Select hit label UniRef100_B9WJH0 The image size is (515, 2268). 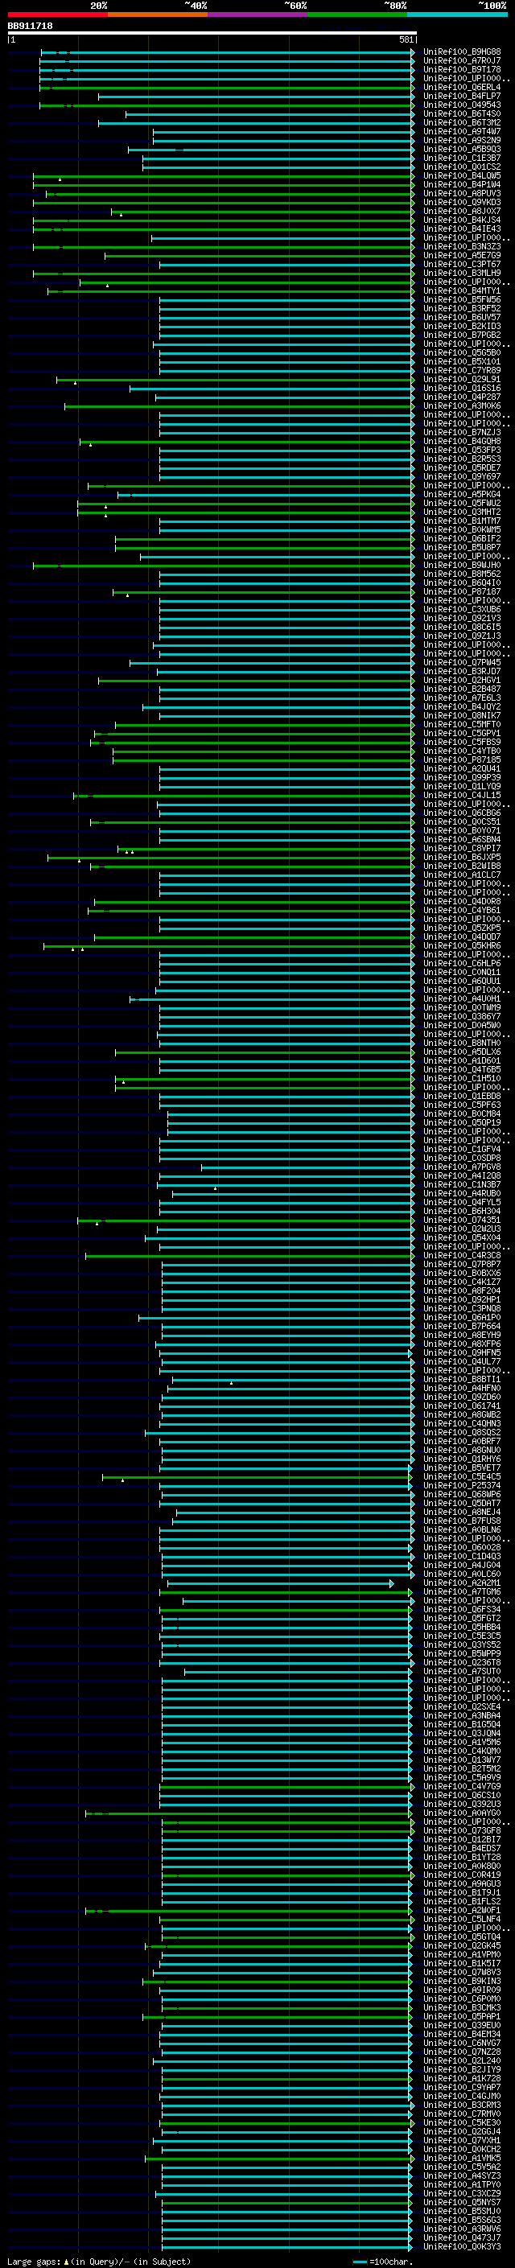coord(462,566)
